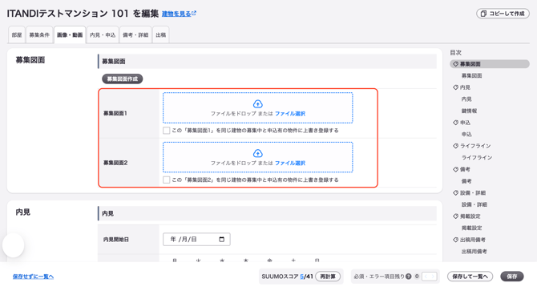
Task: Jump to indented 申込 entry in 目次
Action: 466,134
